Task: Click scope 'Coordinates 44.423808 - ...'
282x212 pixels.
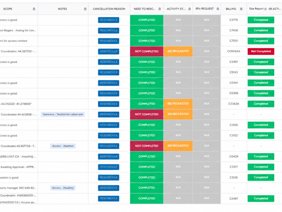Action: pos(19,114)
